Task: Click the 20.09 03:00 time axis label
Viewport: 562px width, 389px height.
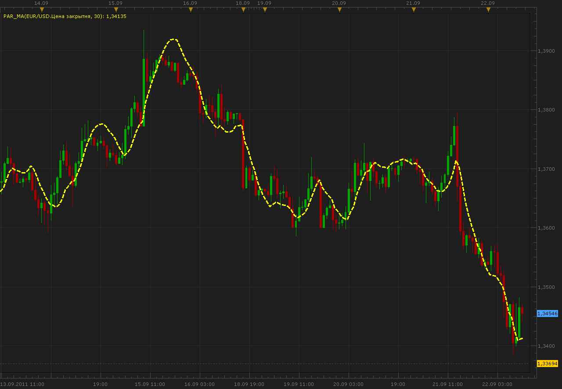Action: tap(349, 384)
